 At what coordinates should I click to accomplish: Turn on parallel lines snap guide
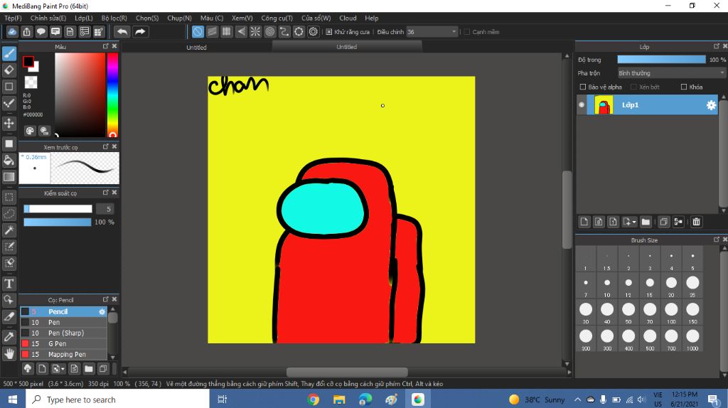click(212, 31)
